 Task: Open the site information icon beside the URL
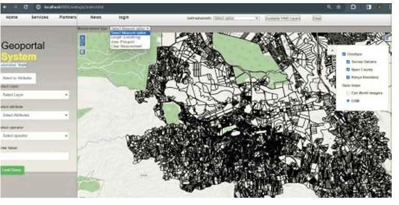[x=38, y=7]
